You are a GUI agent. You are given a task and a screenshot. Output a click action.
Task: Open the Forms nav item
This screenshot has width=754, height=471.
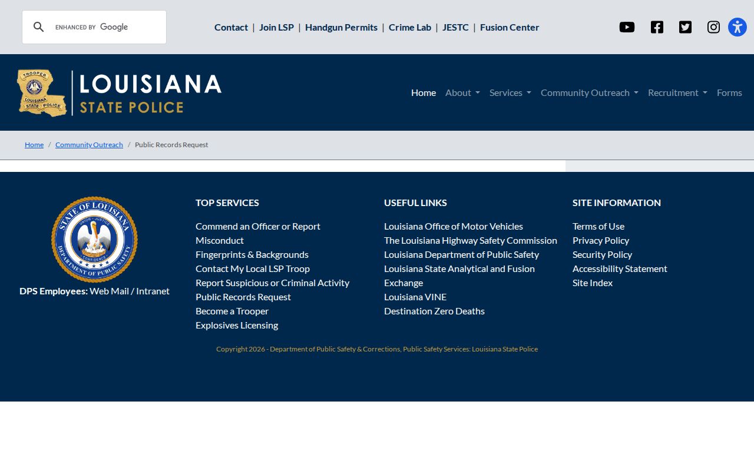click(729, 92)
